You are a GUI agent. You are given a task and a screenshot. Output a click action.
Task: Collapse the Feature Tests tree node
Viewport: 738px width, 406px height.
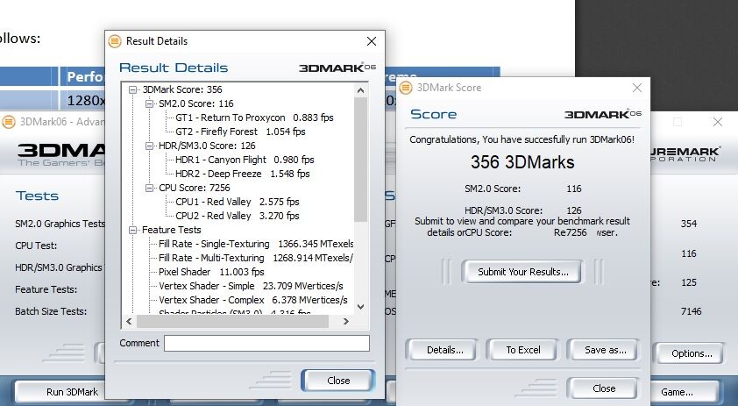(132, 230)
